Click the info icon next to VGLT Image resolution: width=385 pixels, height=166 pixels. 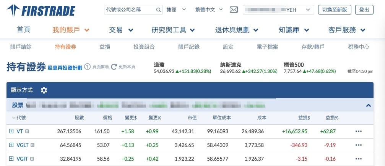point(32,145)
